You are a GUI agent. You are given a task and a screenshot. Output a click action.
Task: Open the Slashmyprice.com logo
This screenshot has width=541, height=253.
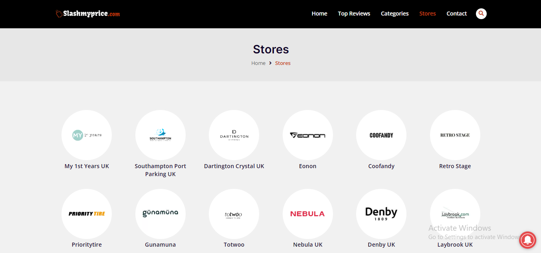coord(88,14)
